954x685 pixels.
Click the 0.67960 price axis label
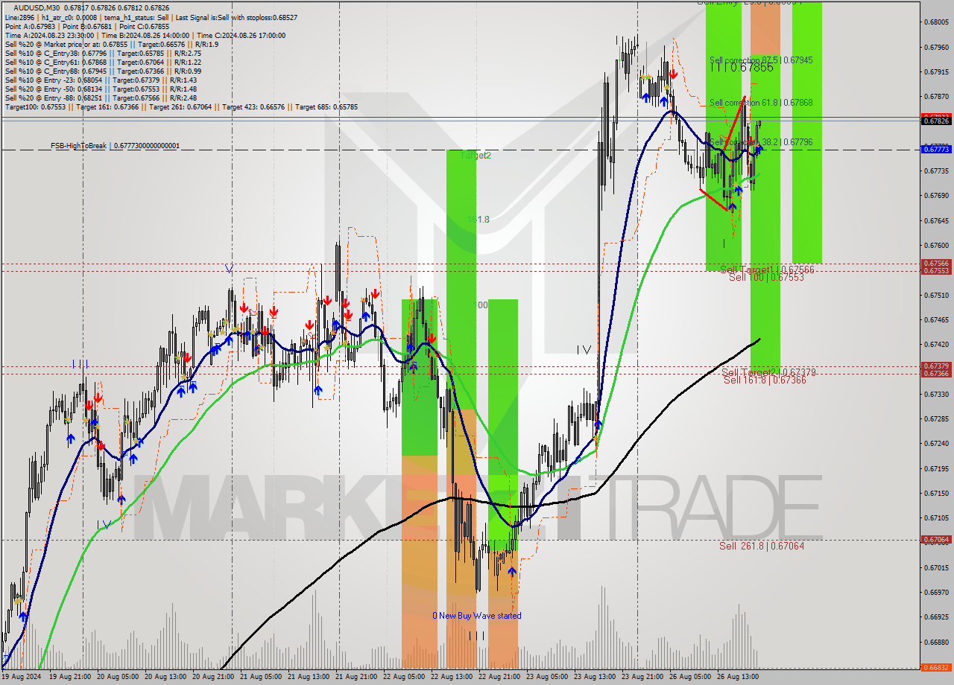coord(936,47)
